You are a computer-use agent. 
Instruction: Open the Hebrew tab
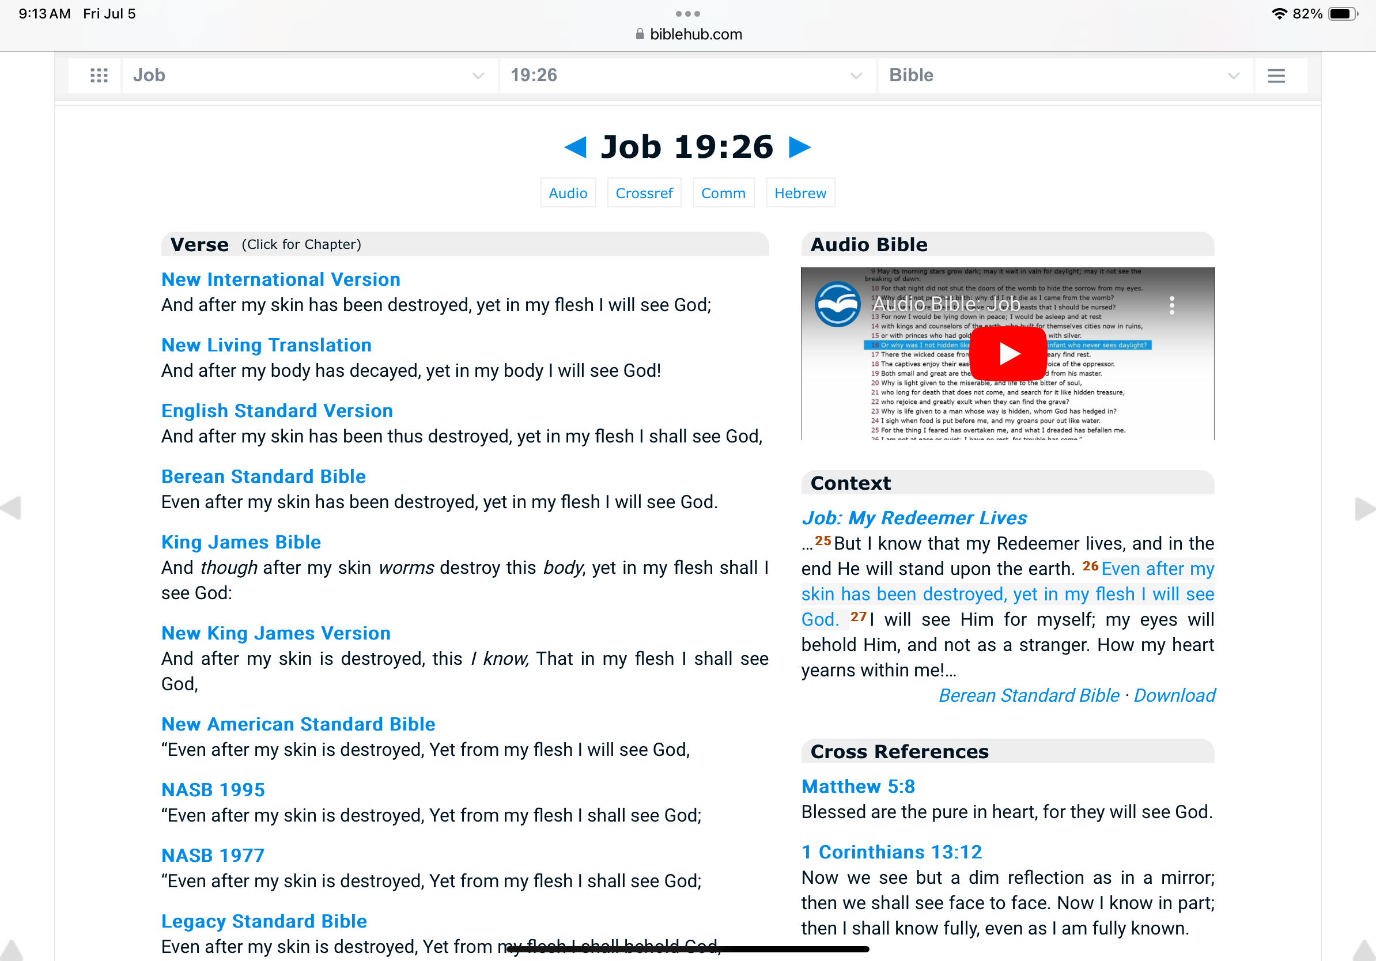point(800,193)
